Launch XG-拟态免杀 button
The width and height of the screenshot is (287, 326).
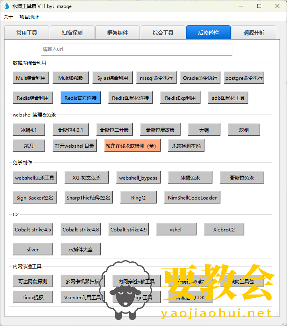[x=86, y=178]
